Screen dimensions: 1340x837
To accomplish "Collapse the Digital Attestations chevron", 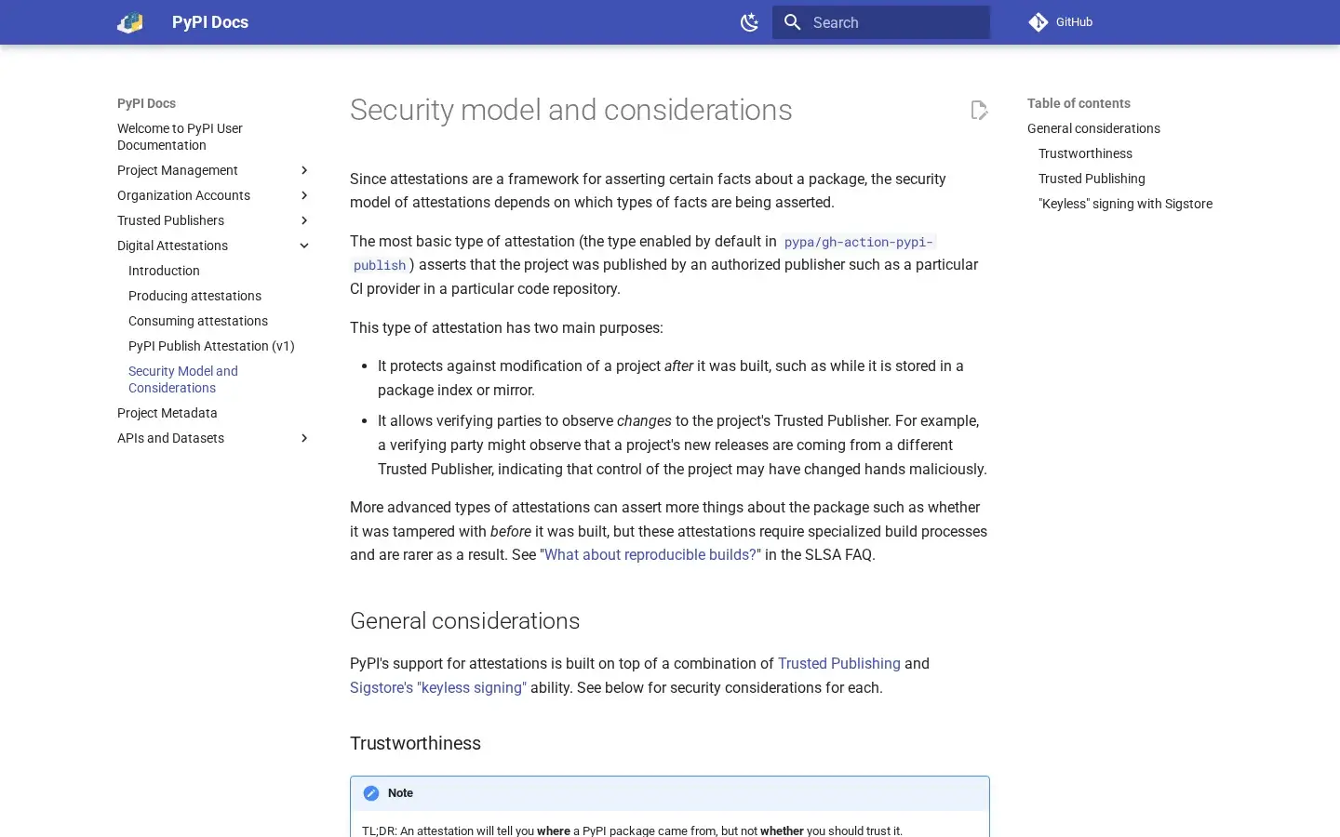I will (x=303, y=246).
